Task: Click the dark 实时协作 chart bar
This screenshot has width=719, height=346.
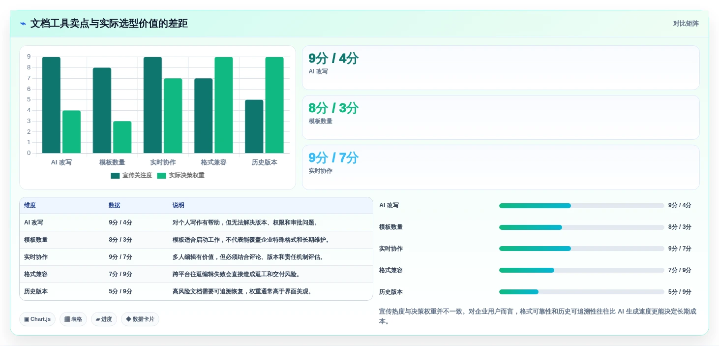Action: click(153, 105)
